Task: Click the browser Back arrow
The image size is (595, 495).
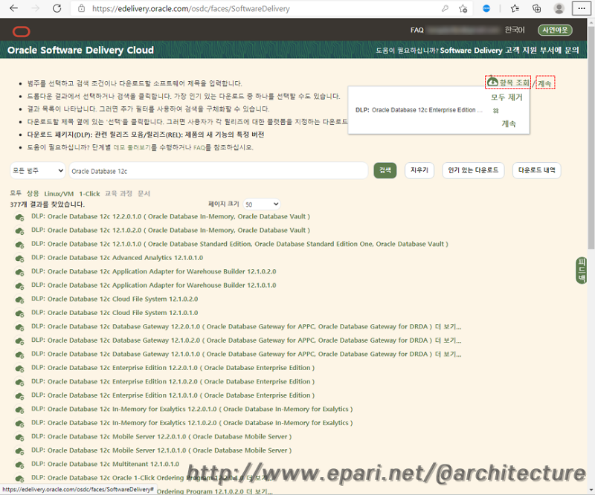Action: (x=13, y=8)
